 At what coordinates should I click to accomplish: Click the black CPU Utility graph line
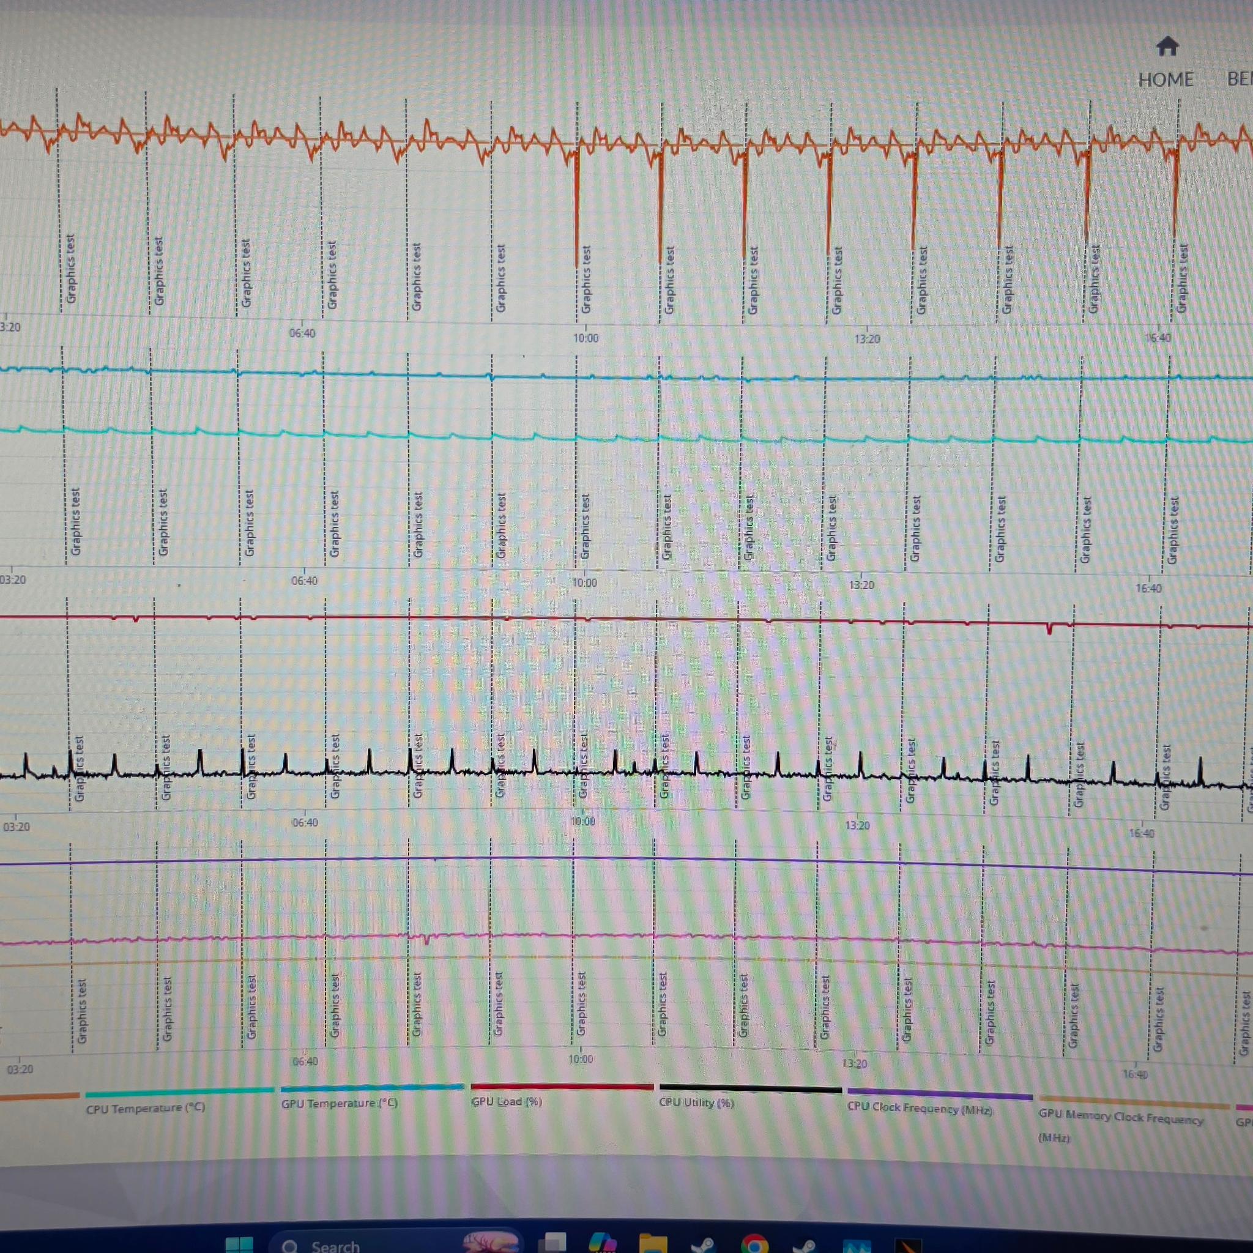(623, 772)
